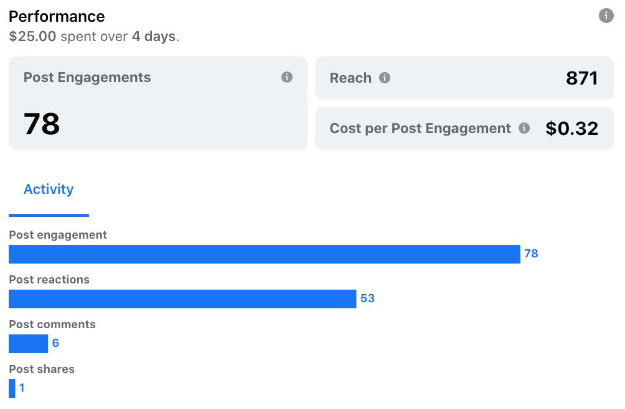Click the Post comments label
The image size is (625, 409).
click(x=52, y=324)
